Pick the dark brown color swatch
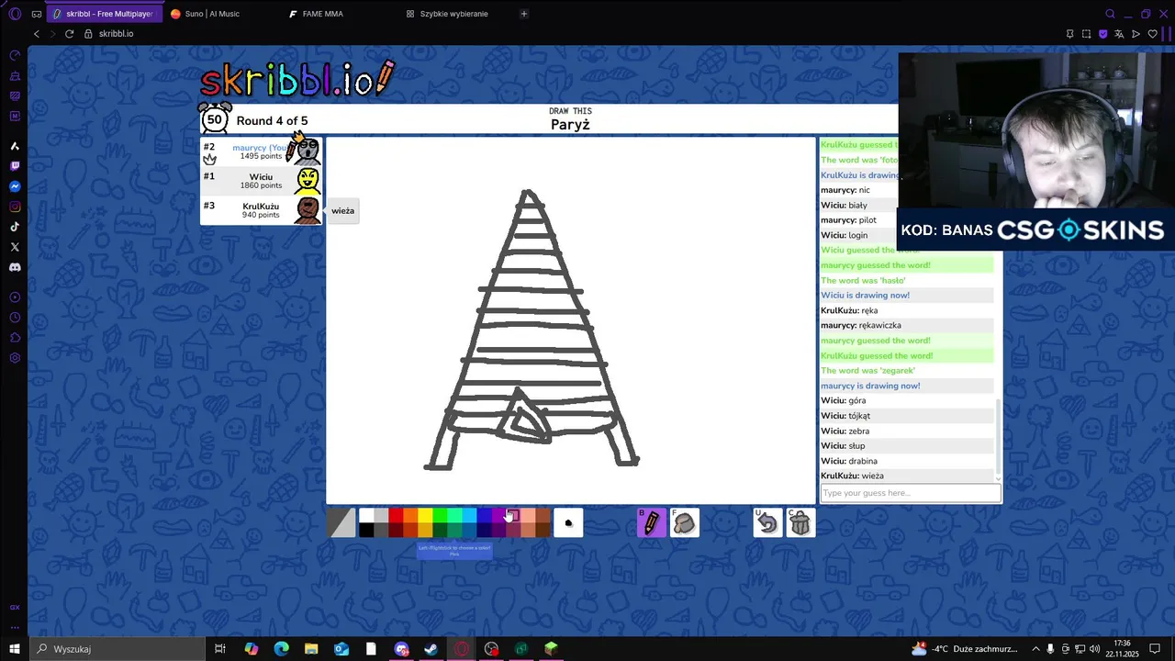Viewport: 1175px width, 661px height. coord(543,530)
